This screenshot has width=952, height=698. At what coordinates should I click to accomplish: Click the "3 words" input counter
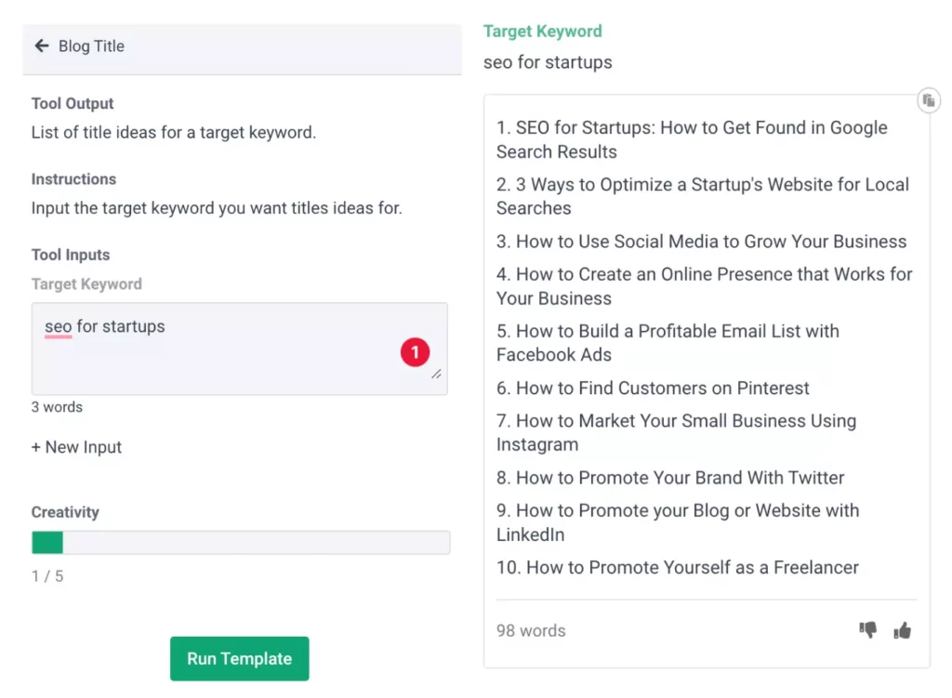pos(57,407)
